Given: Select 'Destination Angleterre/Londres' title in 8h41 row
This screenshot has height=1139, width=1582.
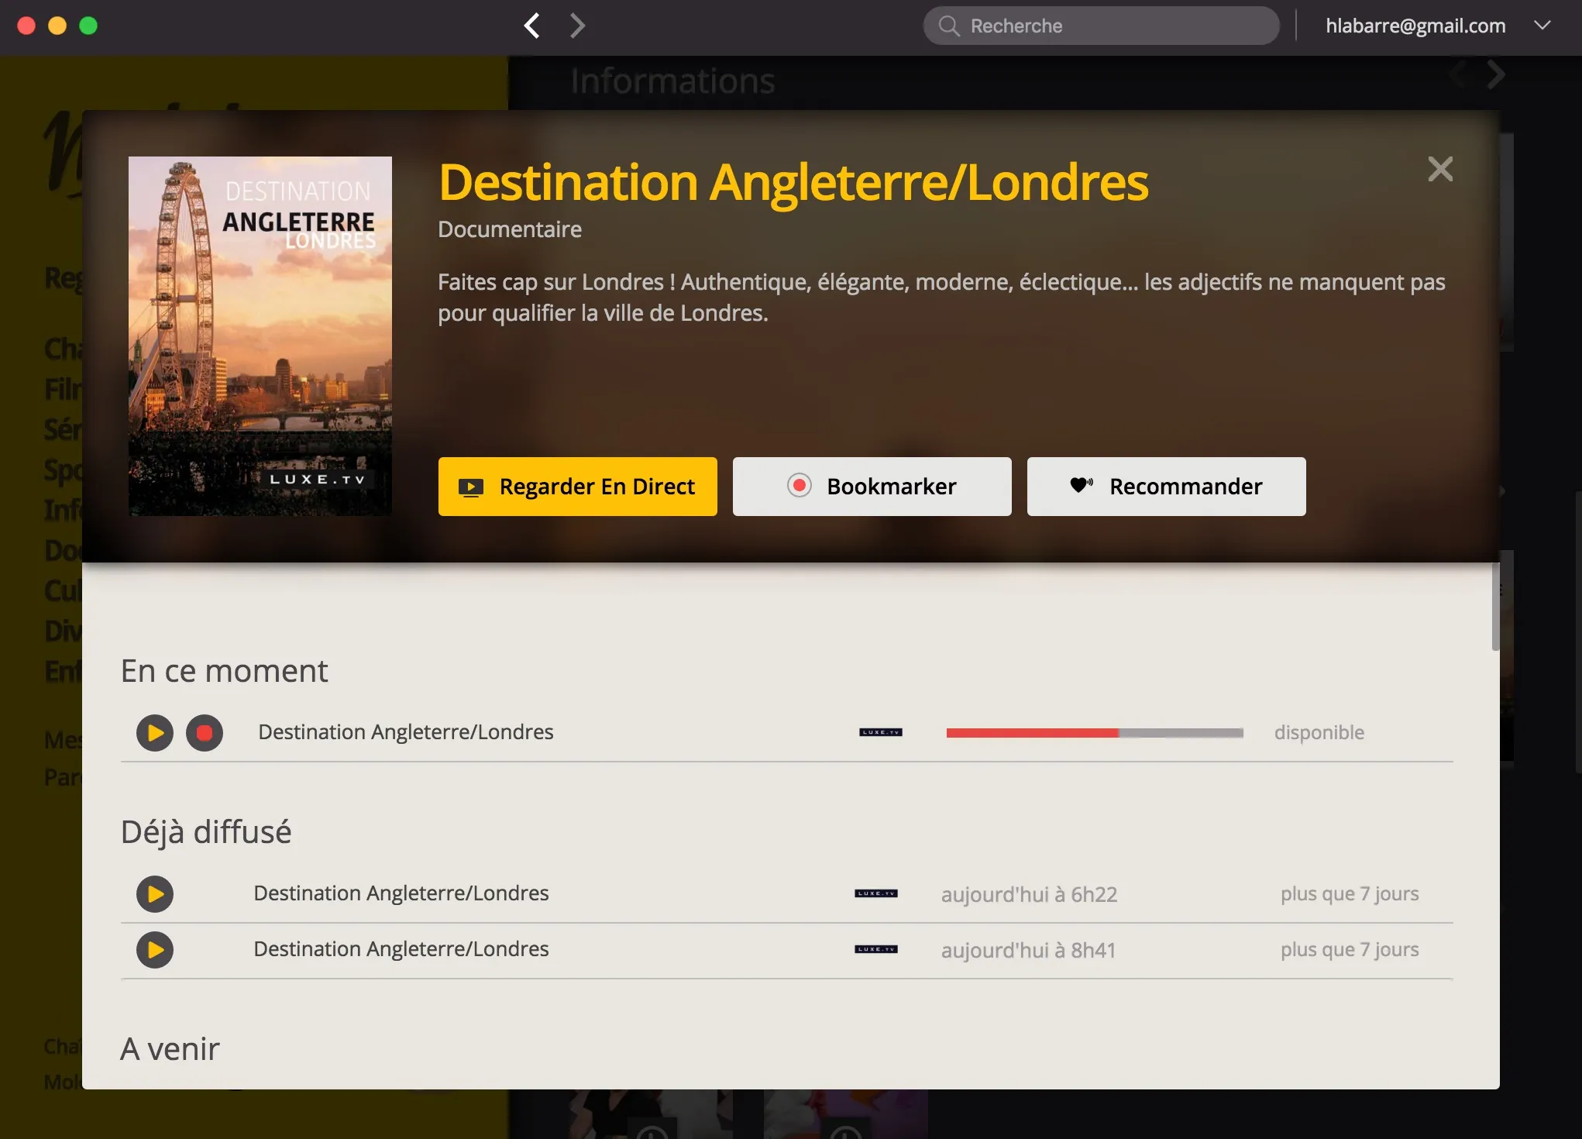Looking at the screenshot, I should pos(401,949).
